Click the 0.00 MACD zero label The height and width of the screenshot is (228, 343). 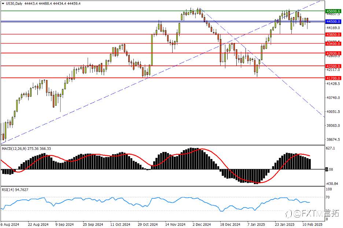pos(329,169)
